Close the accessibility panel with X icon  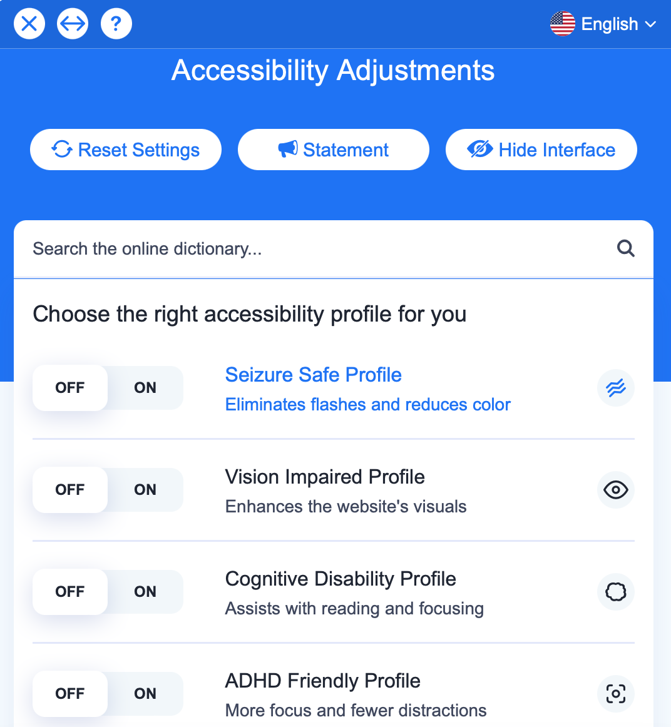pyautogui.click(x=29, y=24)
